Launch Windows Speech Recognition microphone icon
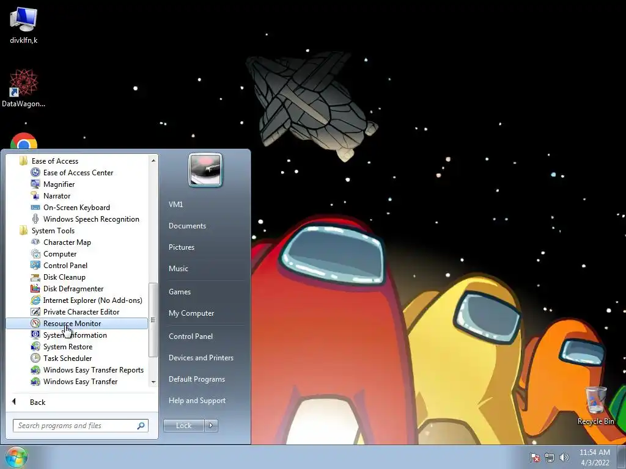The height and width of the screenshot is (469, 626). tap(35, 219)
